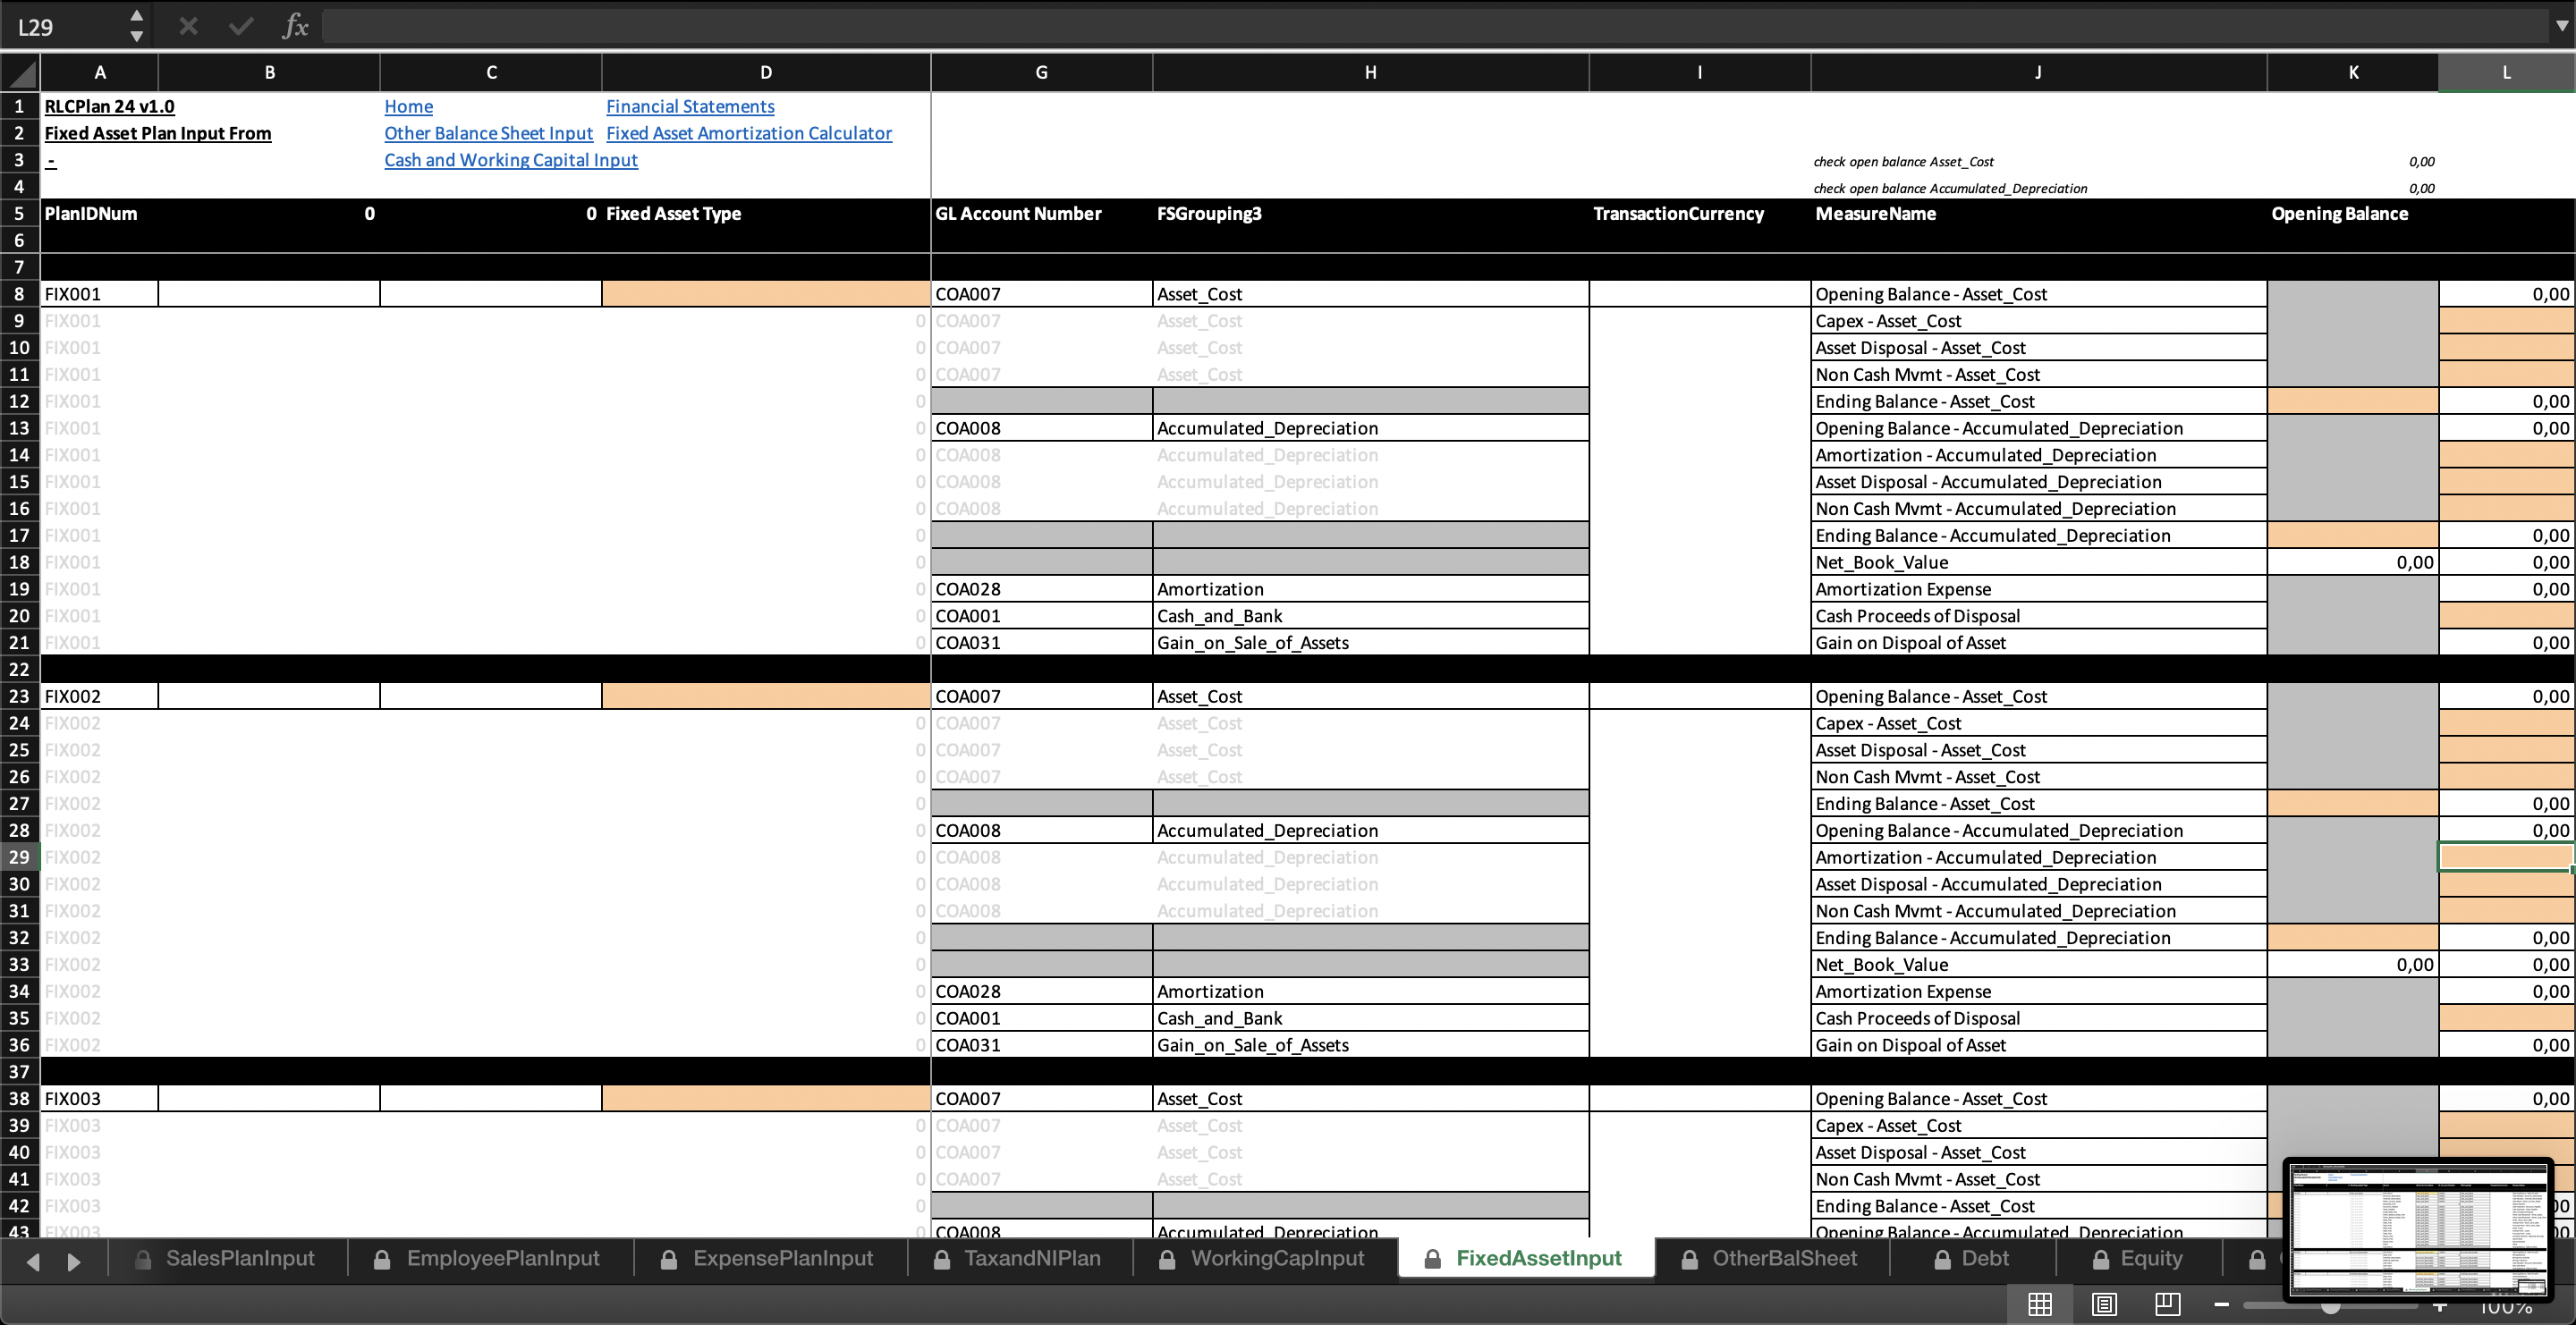Viewport: 2576px width, 1325px height.
Task: Click cell A38 containing FIX003
Action: (x=99, y=1098)
